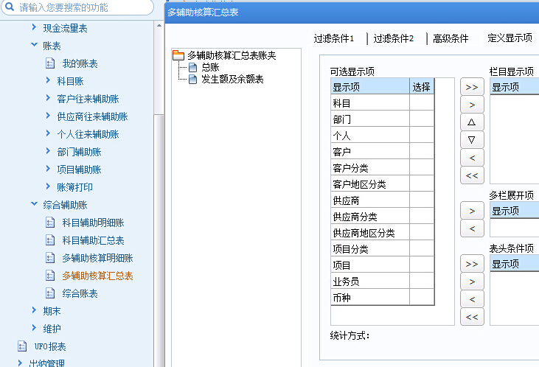This screenshot has height=367, width=539.
Task: Move 栏目显示项 entry up (△)
Action: (x=472, y=122)
